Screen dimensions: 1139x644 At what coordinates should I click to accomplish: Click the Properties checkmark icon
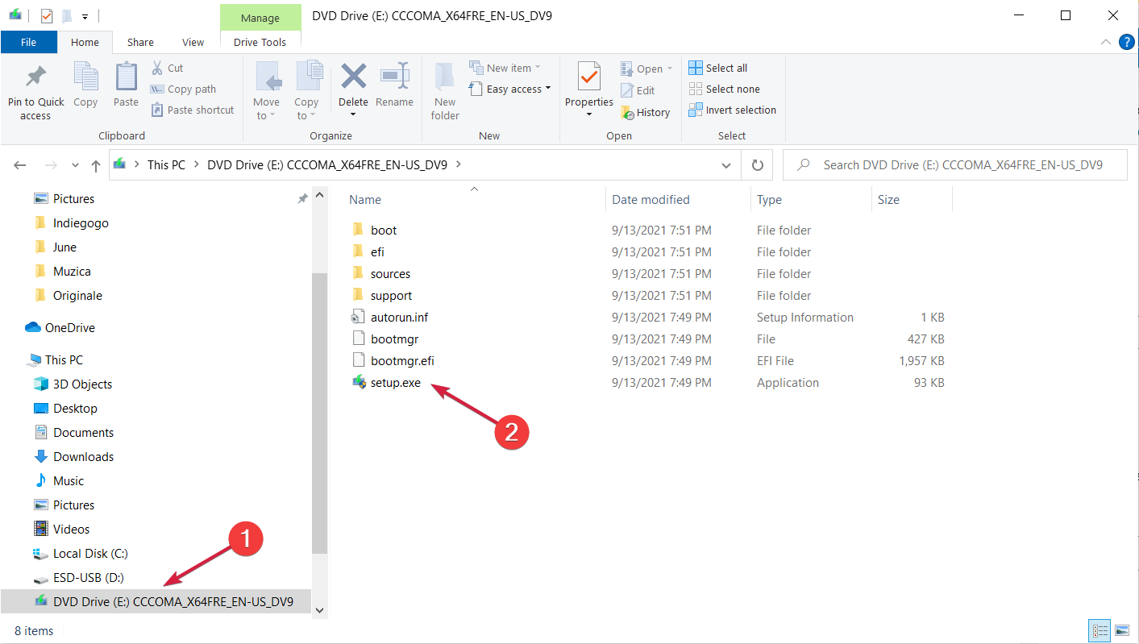tap(589, 77)
